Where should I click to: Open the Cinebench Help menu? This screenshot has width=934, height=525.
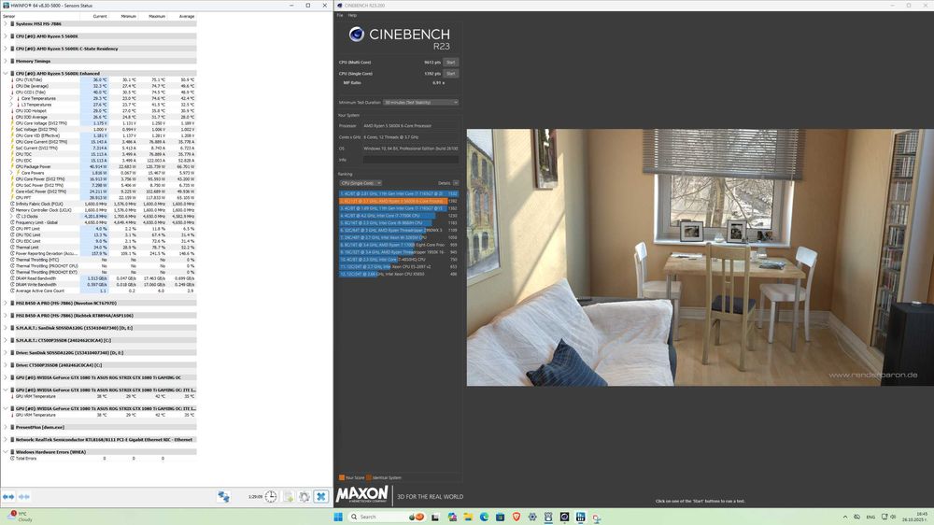tap(352, 16)
